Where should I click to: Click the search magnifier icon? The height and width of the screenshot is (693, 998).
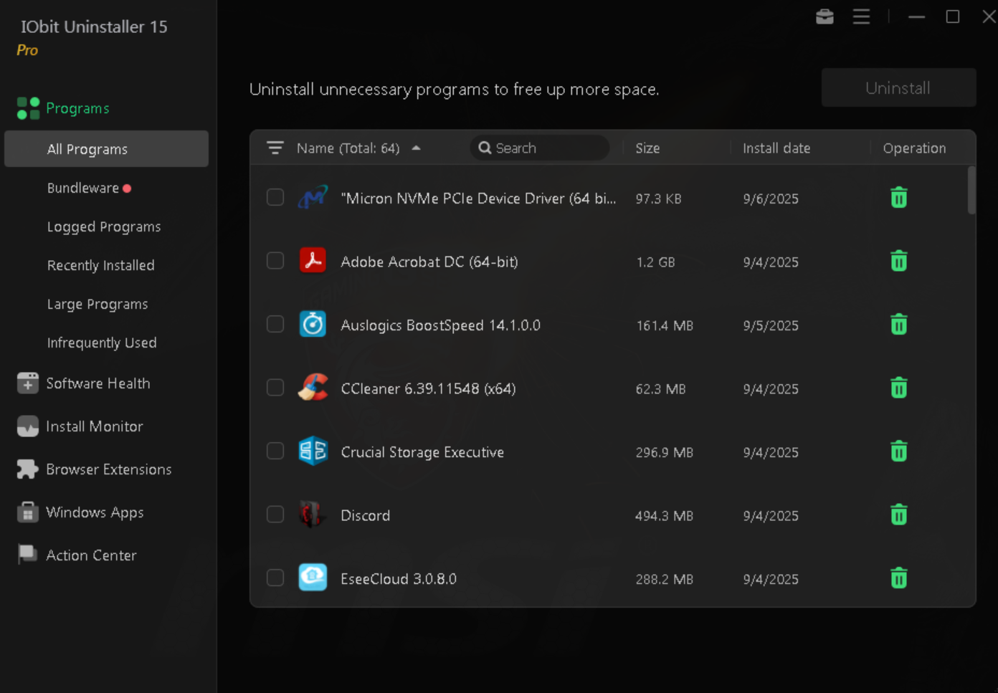(x=485, y=148)
